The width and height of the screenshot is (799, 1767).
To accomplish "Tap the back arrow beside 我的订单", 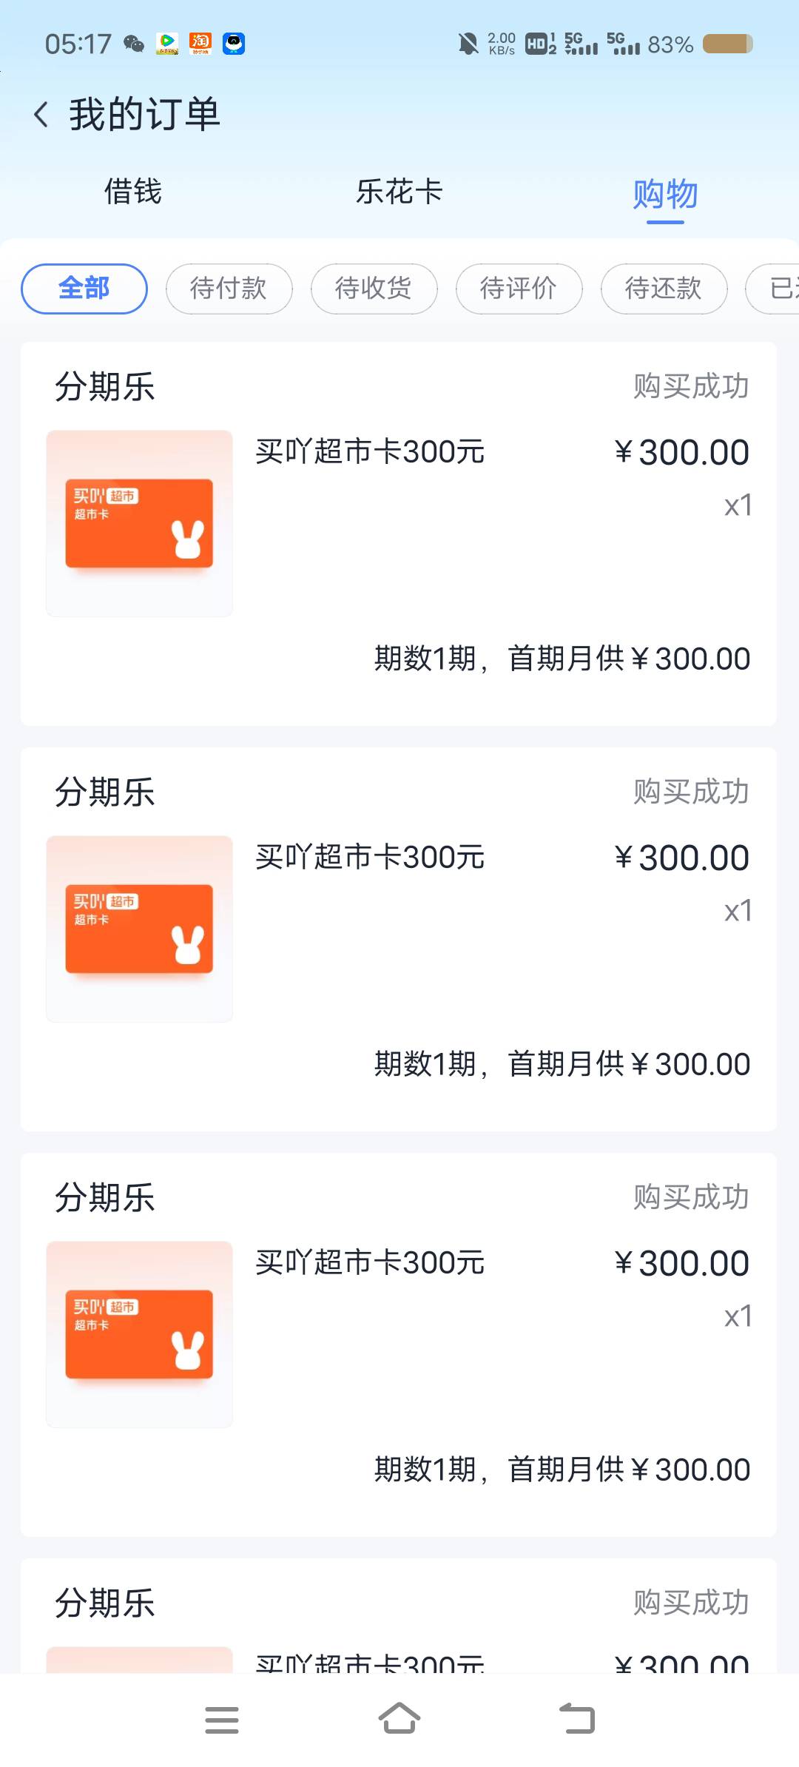I will (42, 115).
